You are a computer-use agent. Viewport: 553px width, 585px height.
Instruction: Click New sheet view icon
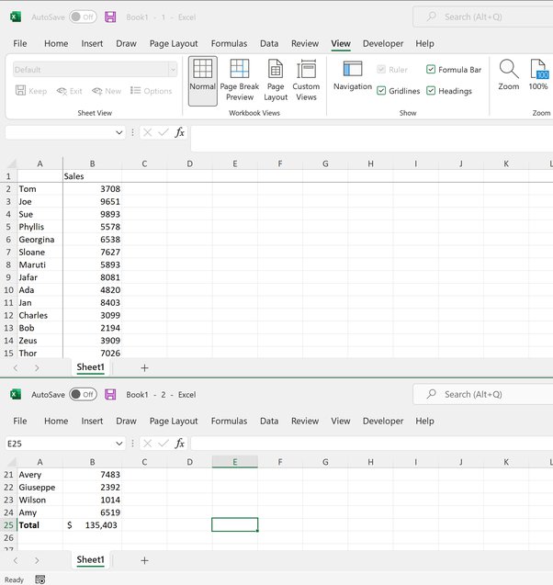point(107,91)
